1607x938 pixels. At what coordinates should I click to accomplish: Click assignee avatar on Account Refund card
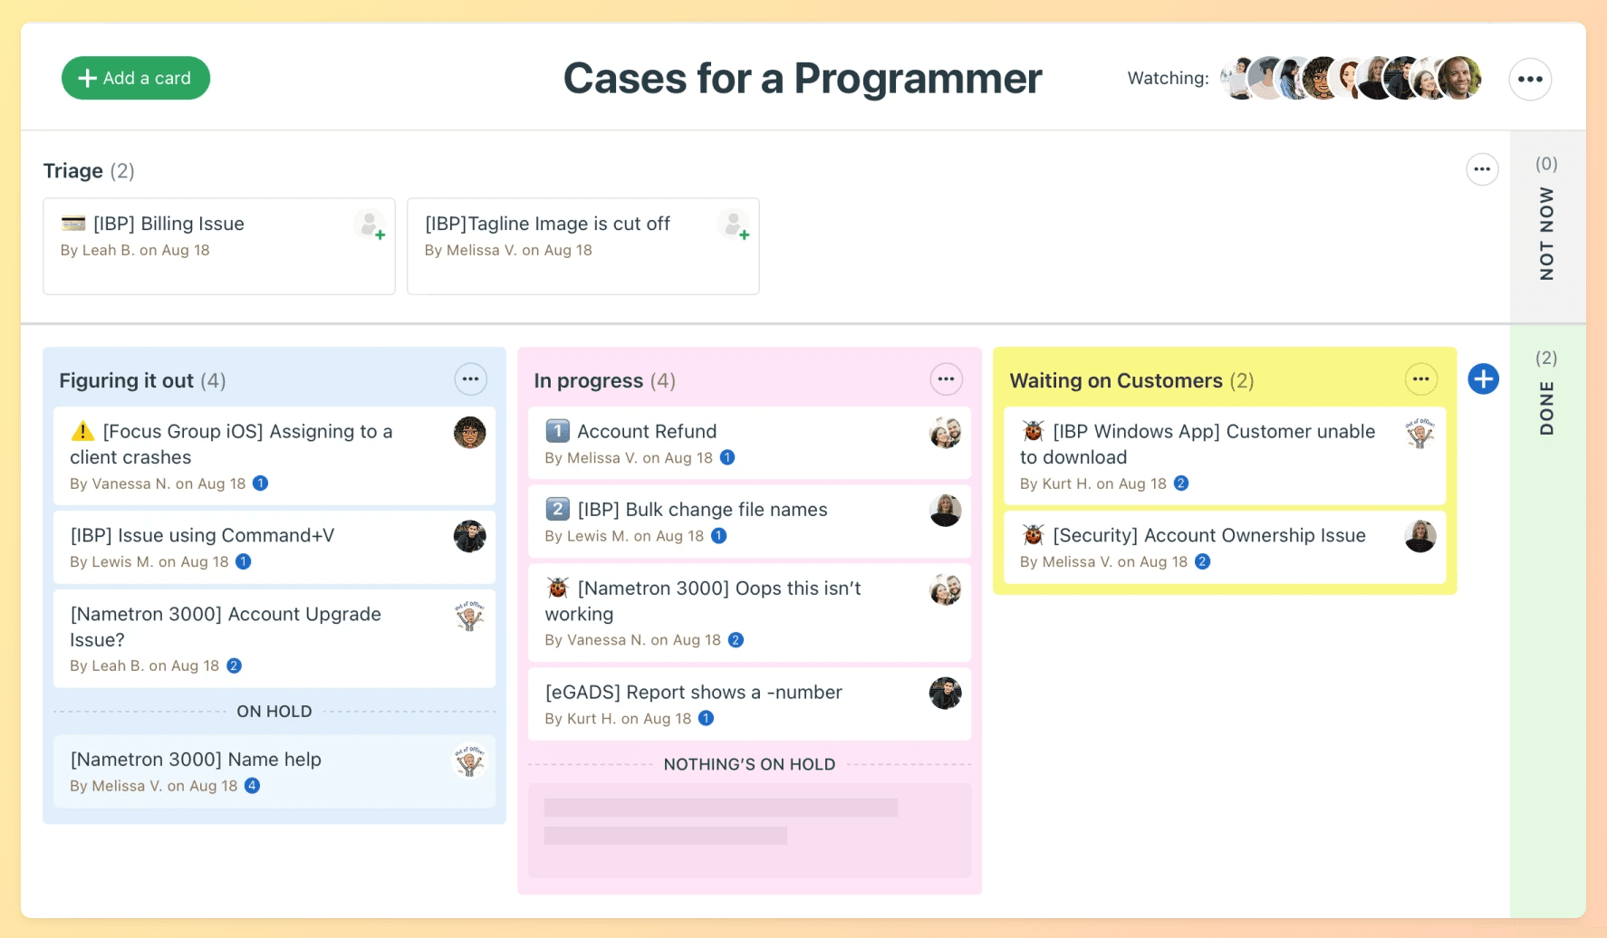point(945,433)
